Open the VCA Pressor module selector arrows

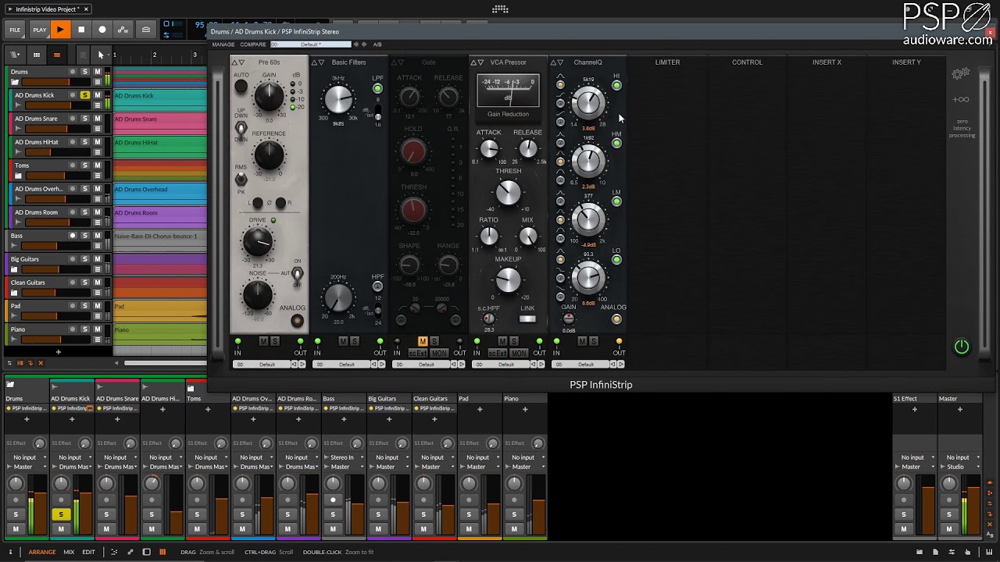tap(477, 62)
